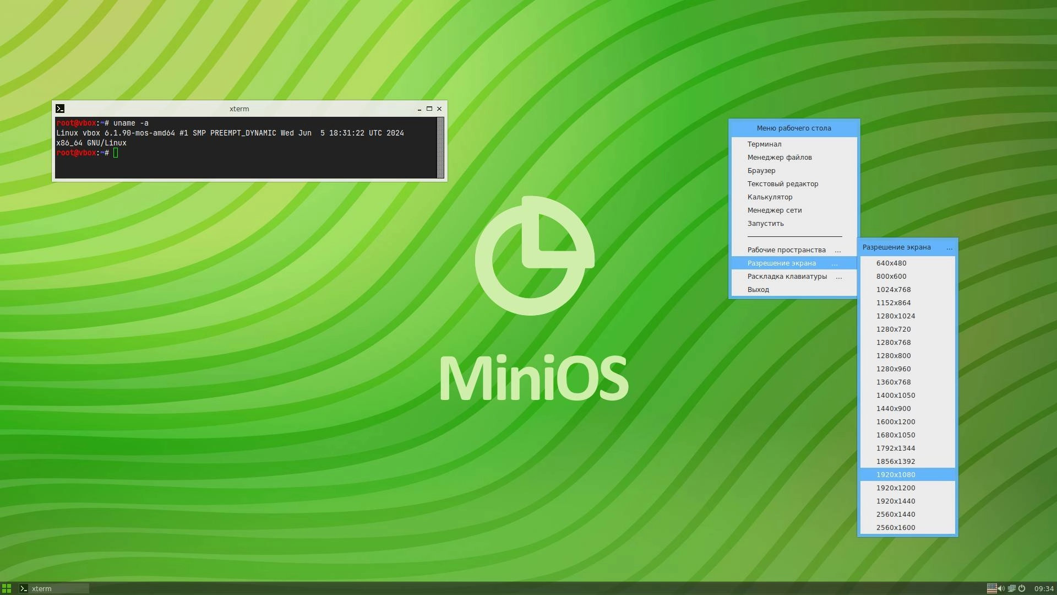Select the highlighted 1920x1080 resolution
Screen dimensions: 1057x595
point(907,475)
